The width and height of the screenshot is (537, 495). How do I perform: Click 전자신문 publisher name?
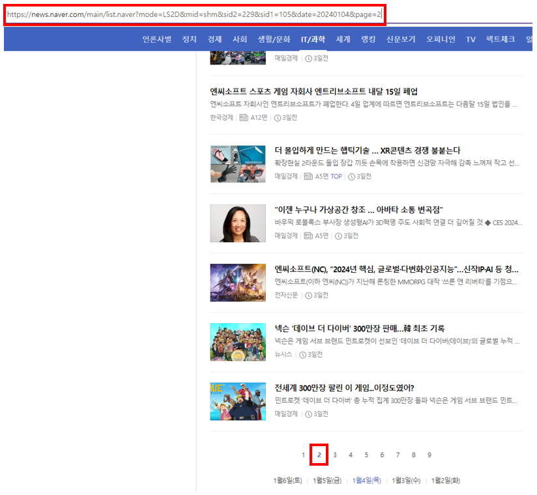pos(286,295)
